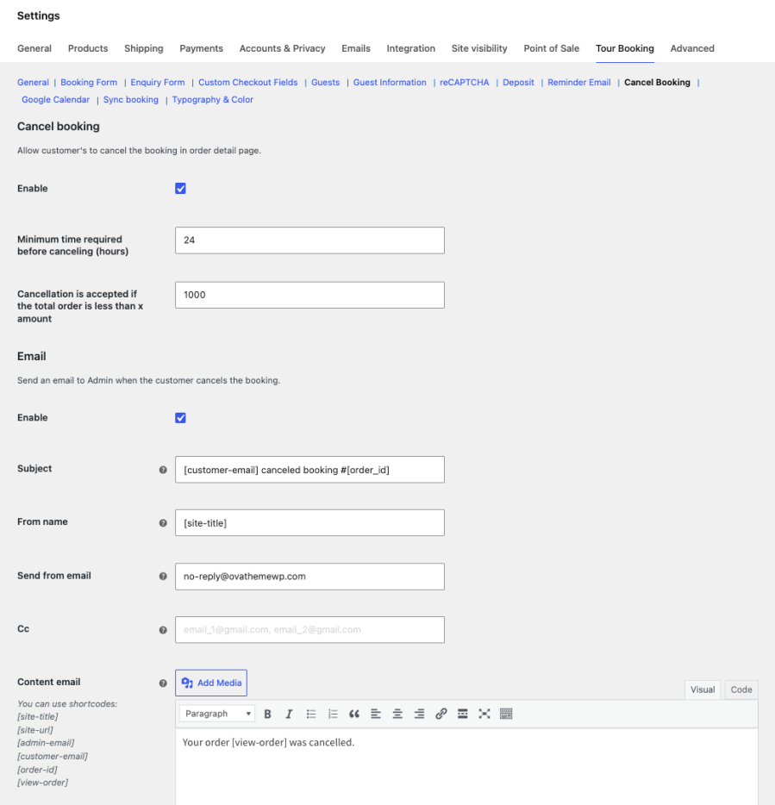Viewport: 775px width, 805px height.
Task: Open Typography & Color link
Action: tap(213, 100)
